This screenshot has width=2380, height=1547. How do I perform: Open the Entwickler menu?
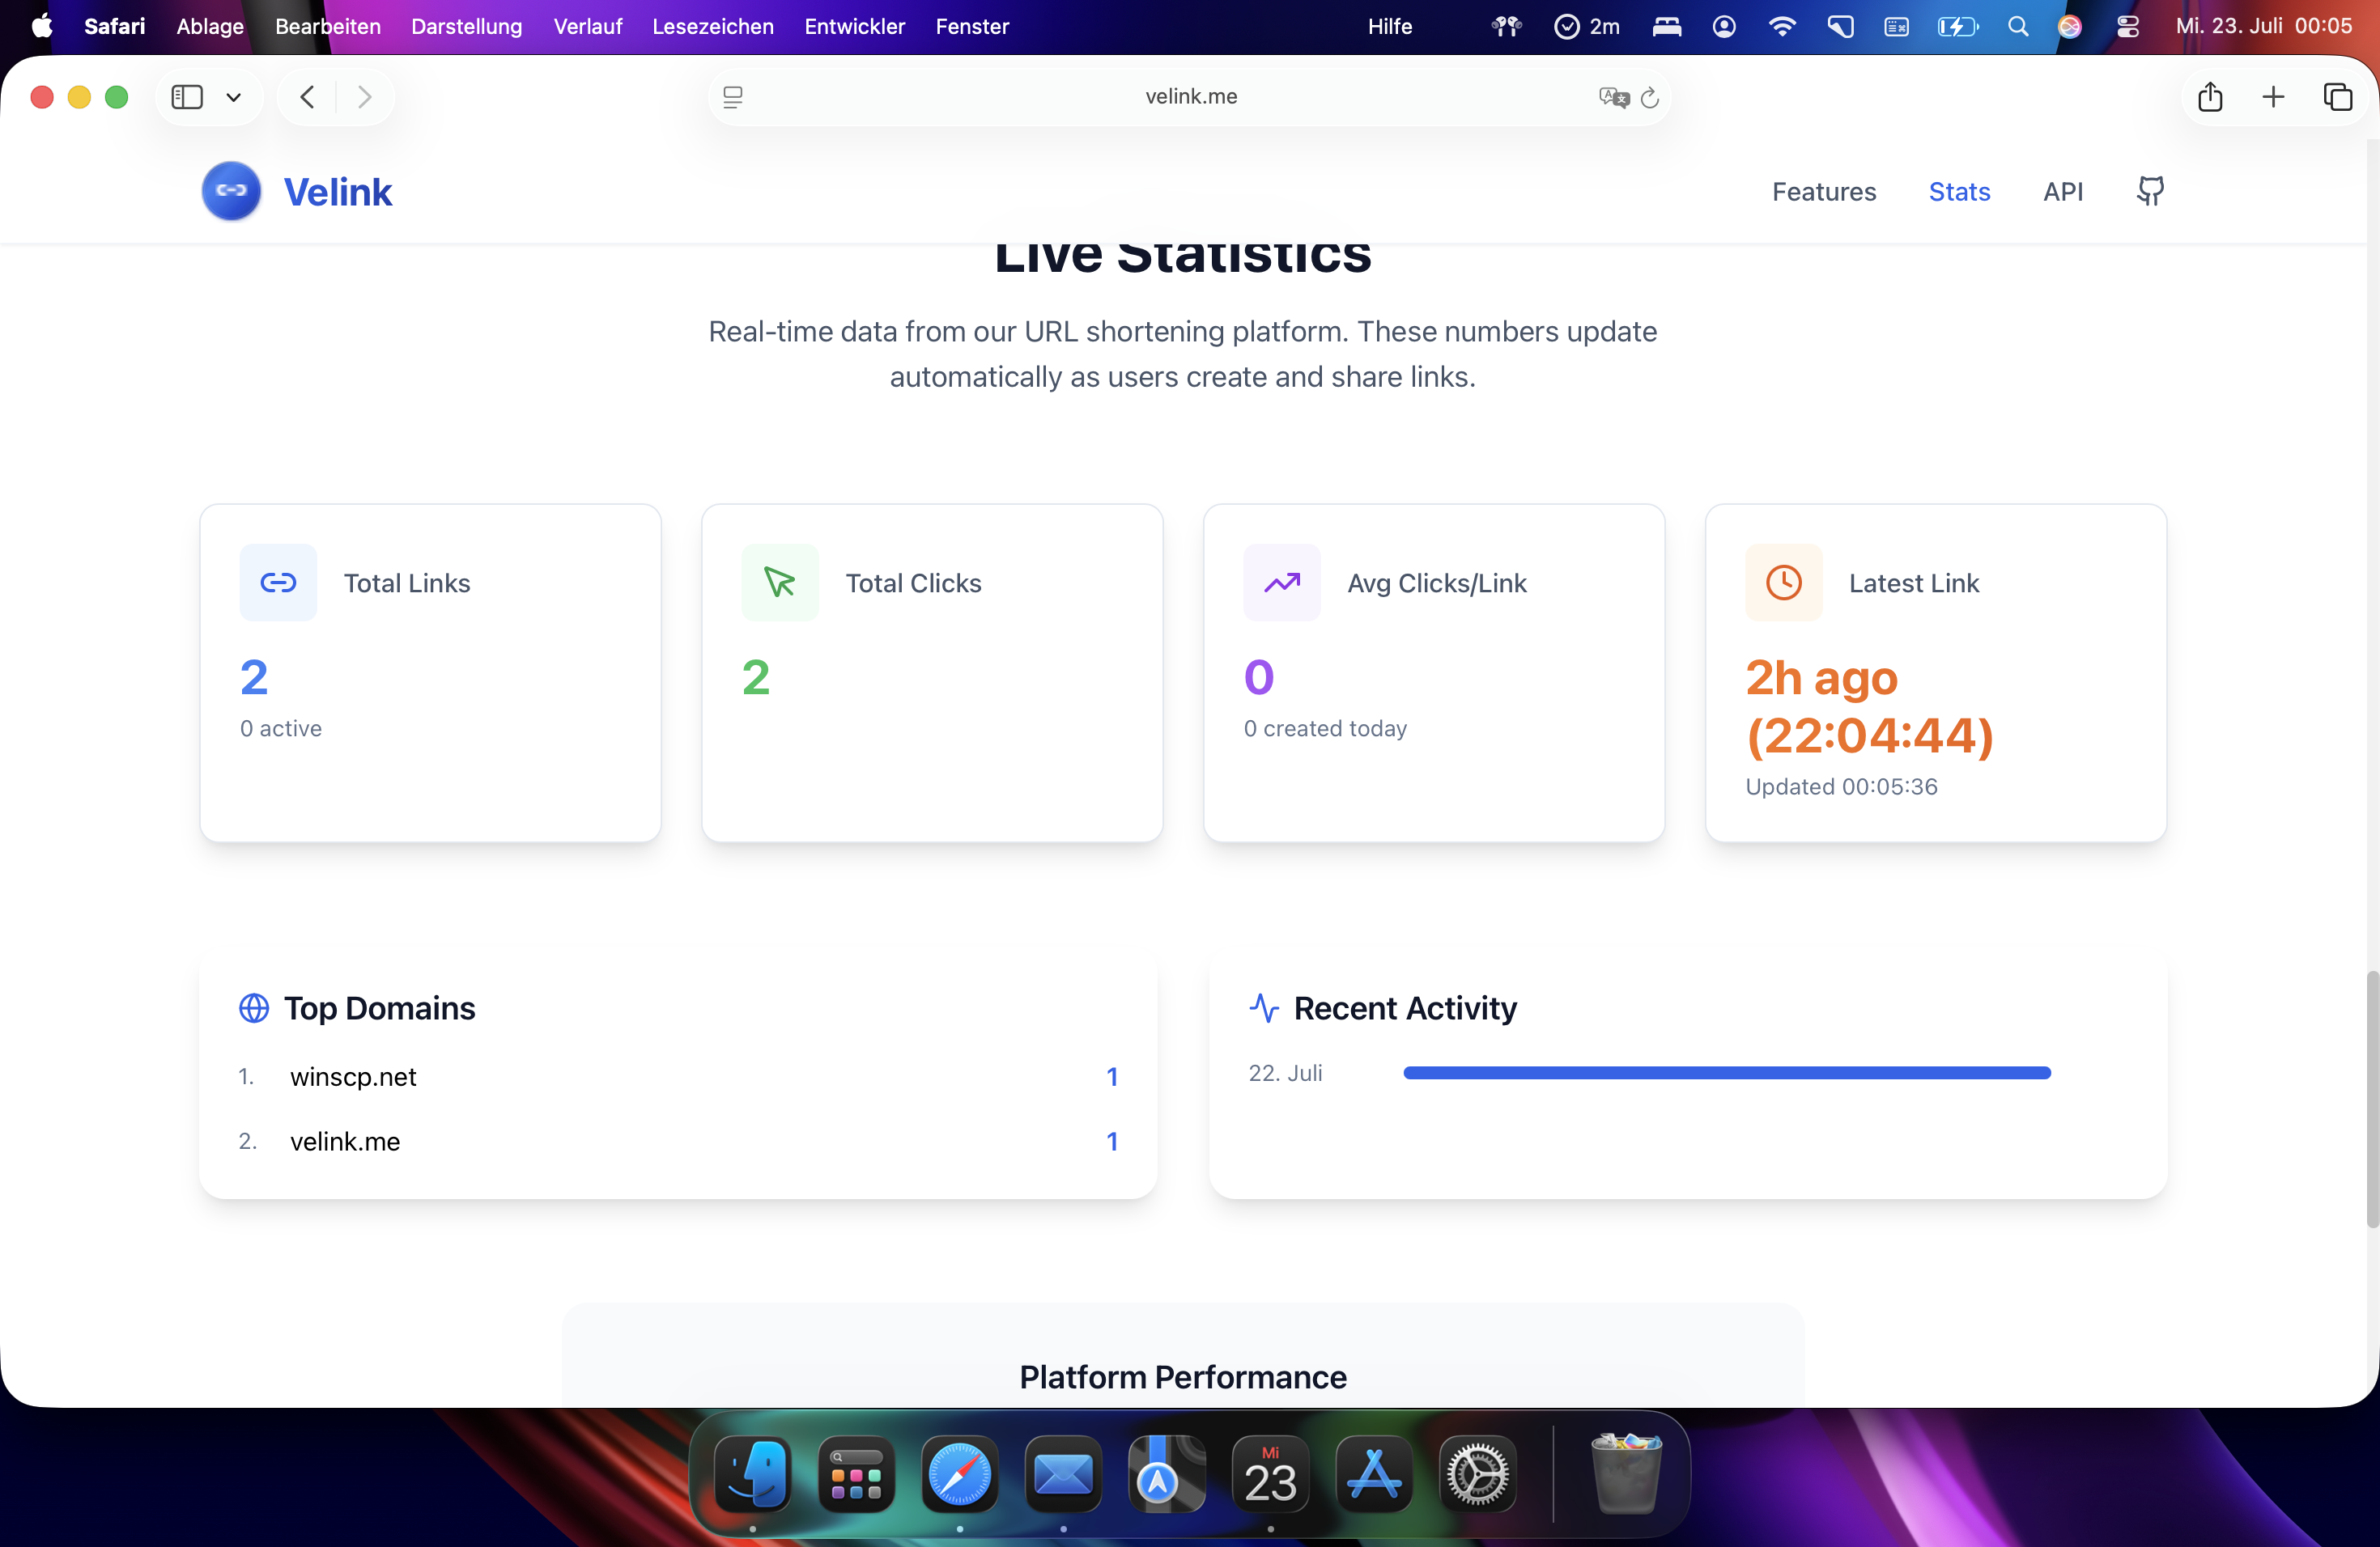click(x=854, y=27)
